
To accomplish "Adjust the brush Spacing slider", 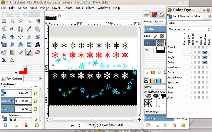I will click(166, 118).
